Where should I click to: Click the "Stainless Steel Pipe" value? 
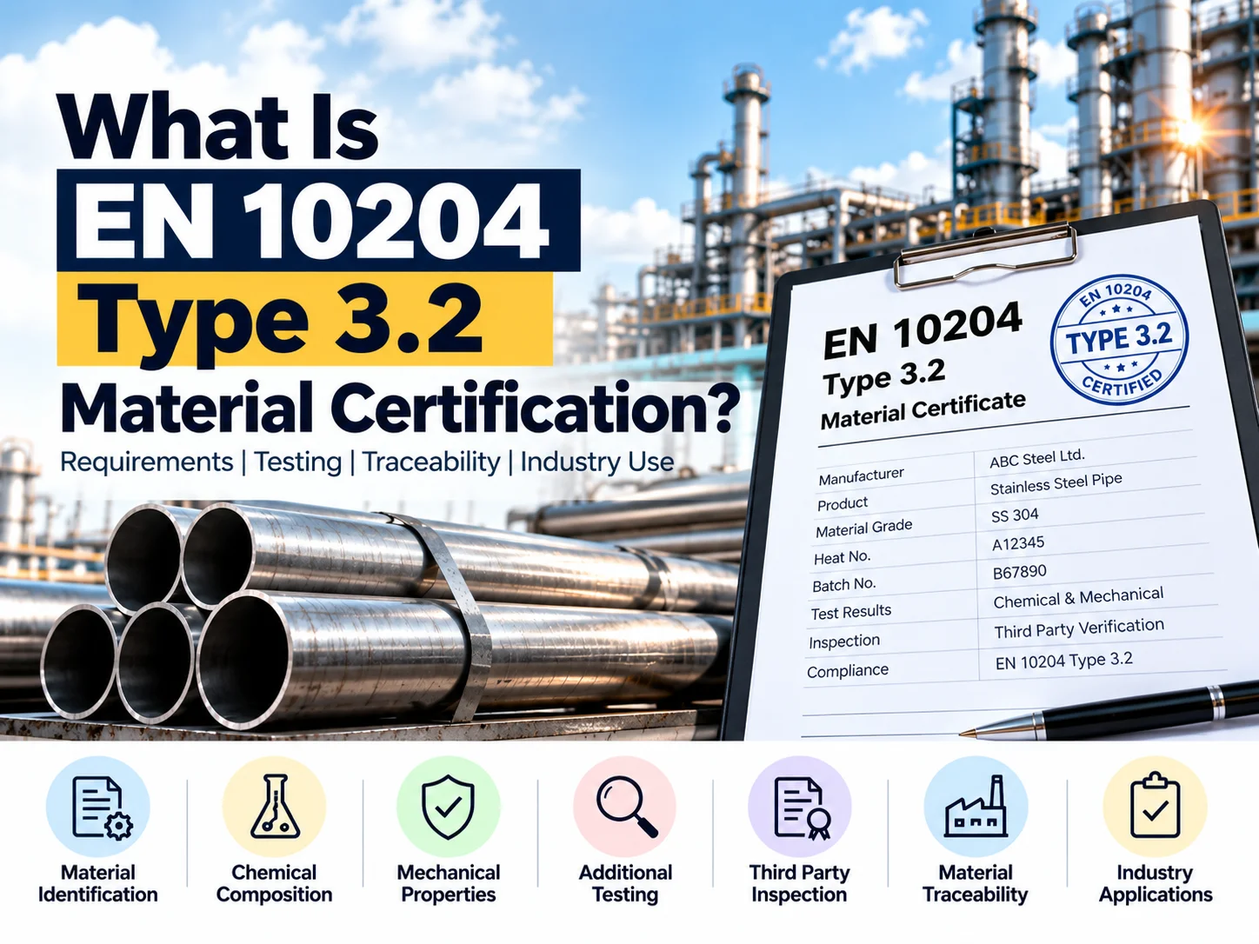point(1056,483)
